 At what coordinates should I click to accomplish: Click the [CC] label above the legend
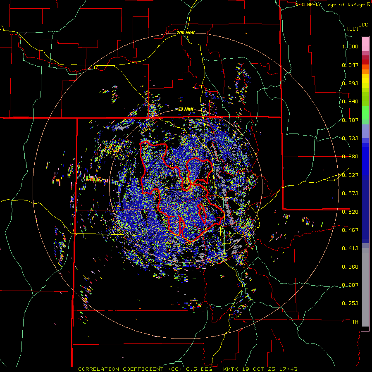[353, 29]
